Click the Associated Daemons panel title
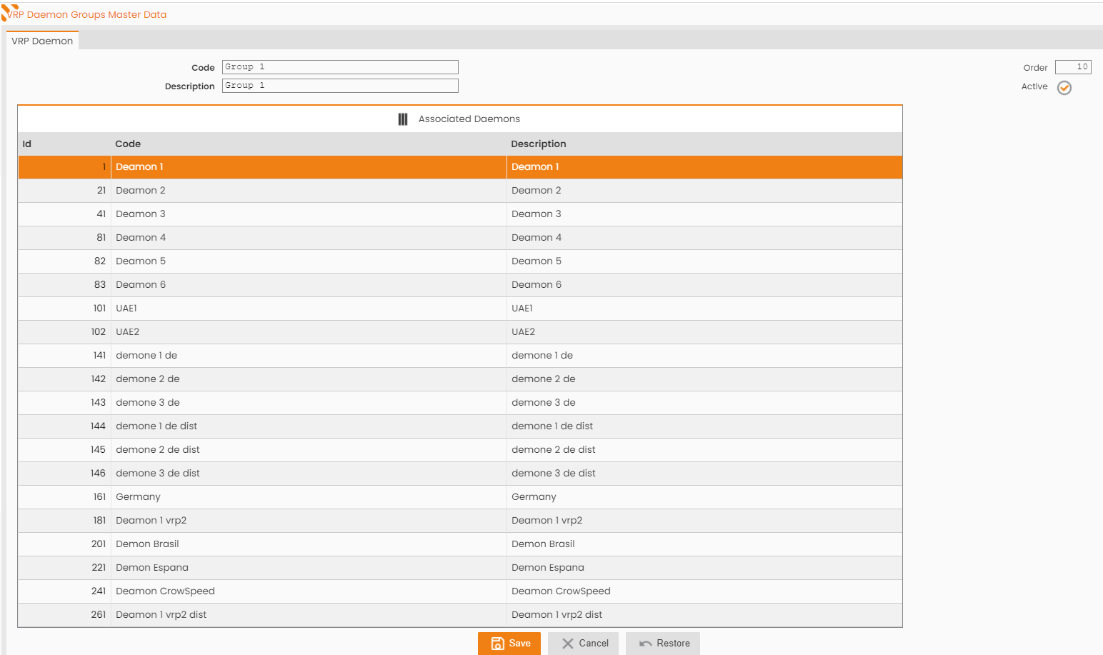The image size is (1103, 655). (x=469, y=119)
